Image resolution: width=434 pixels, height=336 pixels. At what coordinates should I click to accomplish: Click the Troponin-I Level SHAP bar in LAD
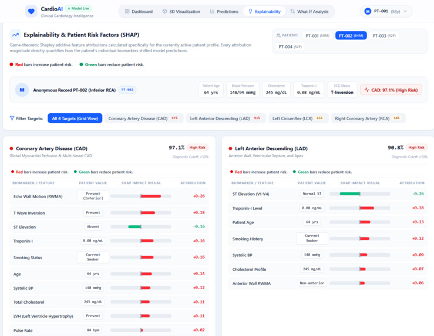tap(367, 208)
